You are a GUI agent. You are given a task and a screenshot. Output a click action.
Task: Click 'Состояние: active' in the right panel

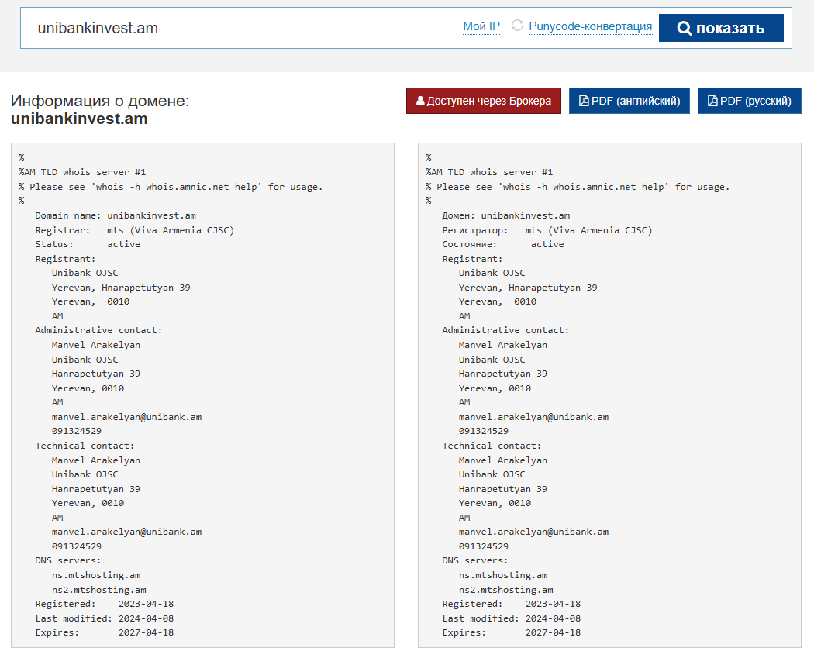[x=502, y=244]
